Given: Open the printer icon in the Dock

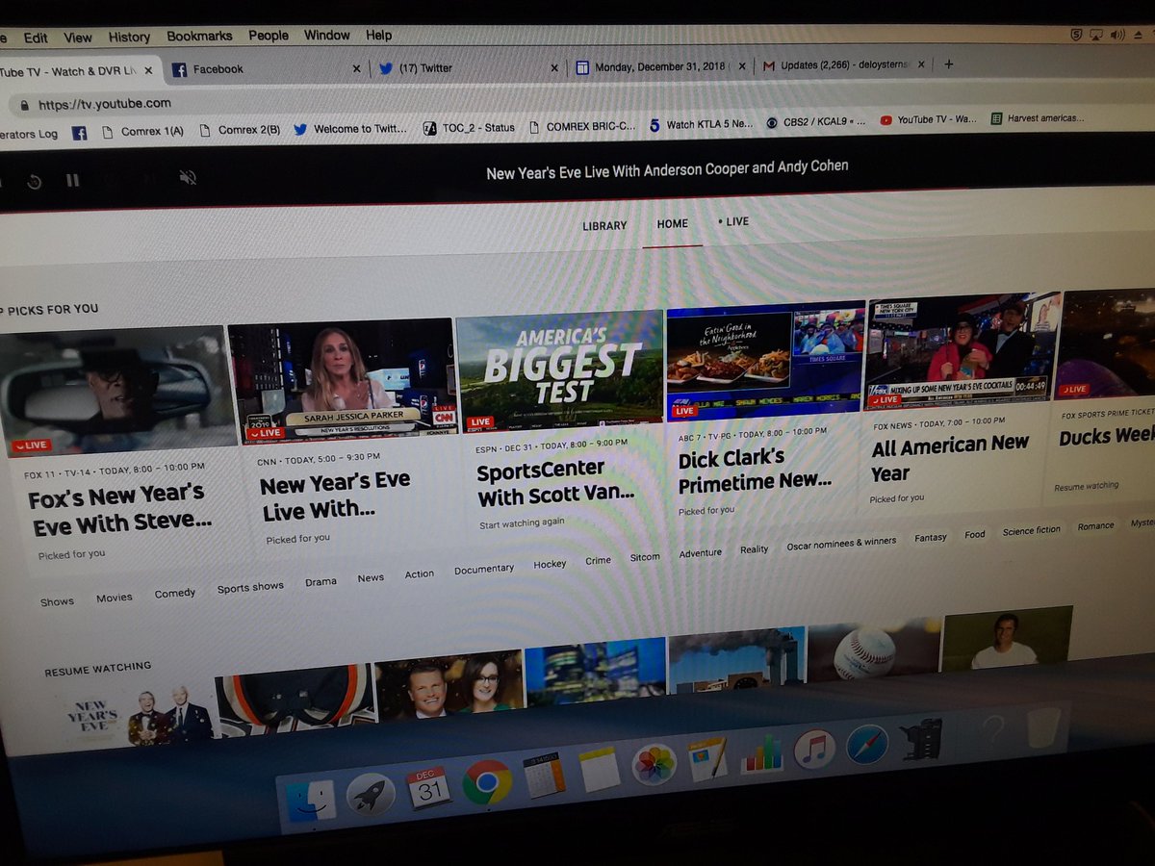Looking at the screenshot, I should pos(924,739).
